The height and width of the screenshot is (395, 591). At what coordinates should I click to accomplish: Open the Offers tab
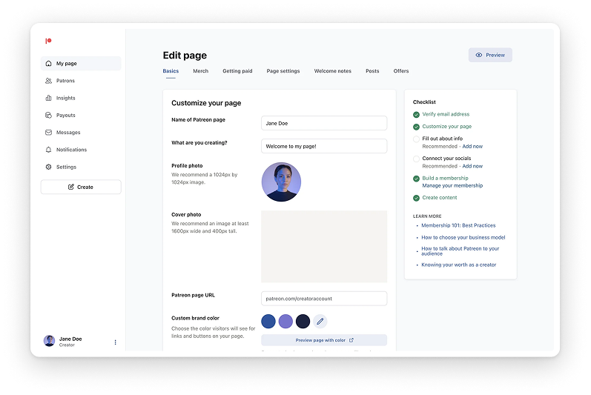[400, 71]
